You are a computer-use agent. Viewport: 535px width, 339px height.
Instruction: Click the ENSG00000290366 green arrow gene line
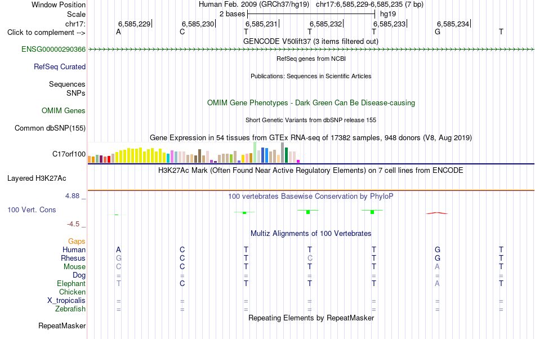tap(311, 50)
